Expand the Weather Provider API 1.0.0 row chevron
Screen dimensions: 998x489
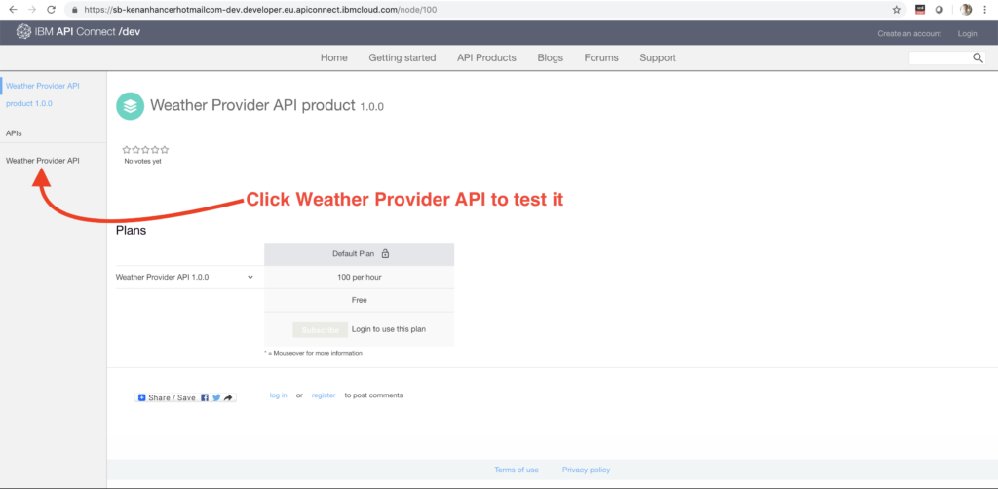point(250,277)
